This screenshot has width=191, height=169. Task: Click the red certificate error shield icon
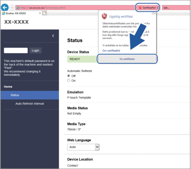click(140, 8)
